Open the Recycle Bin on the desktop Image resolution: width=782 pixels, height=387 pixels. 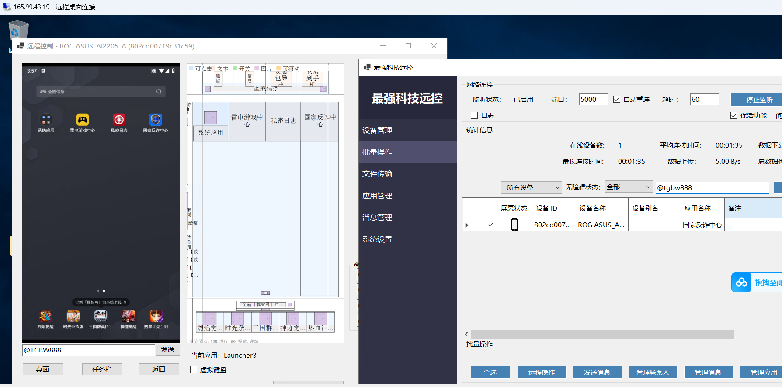coord(18,30)
